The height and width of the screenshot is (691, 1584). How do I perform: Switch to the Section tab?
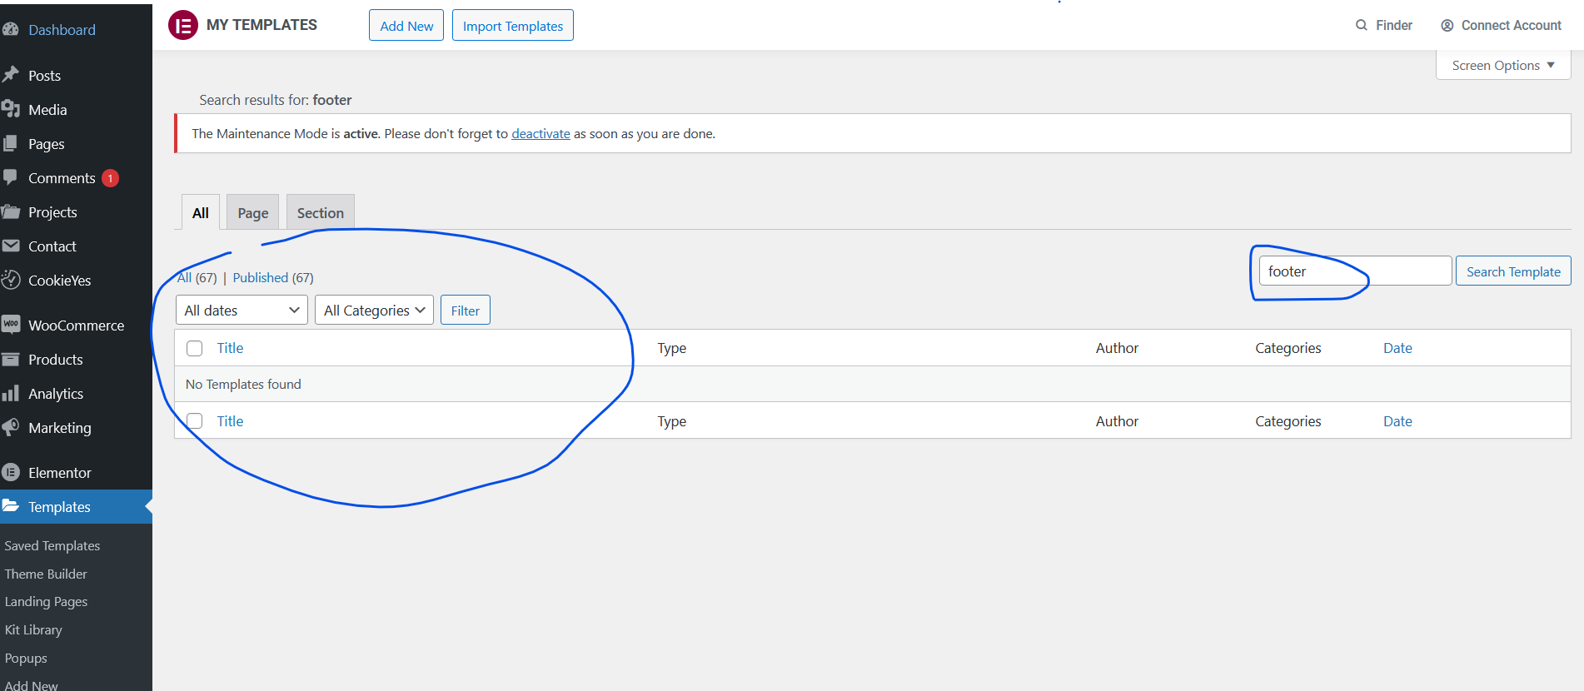point(321,212)
